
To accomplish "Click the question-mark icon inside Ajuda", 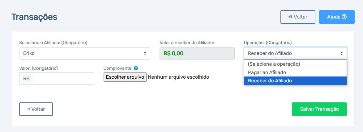I will point(344,17).
